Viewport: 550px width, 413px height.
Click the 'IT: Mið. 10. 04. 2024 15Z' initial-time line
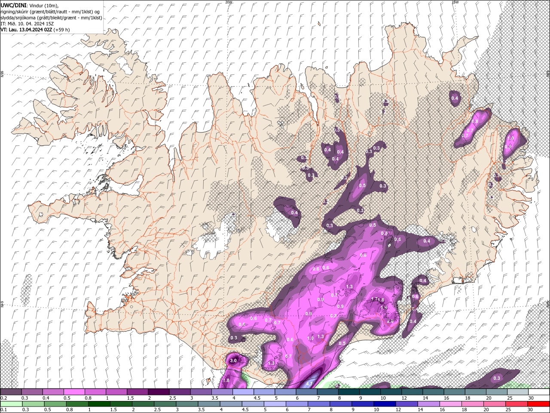pyautogui.click(x=27, y=24)
